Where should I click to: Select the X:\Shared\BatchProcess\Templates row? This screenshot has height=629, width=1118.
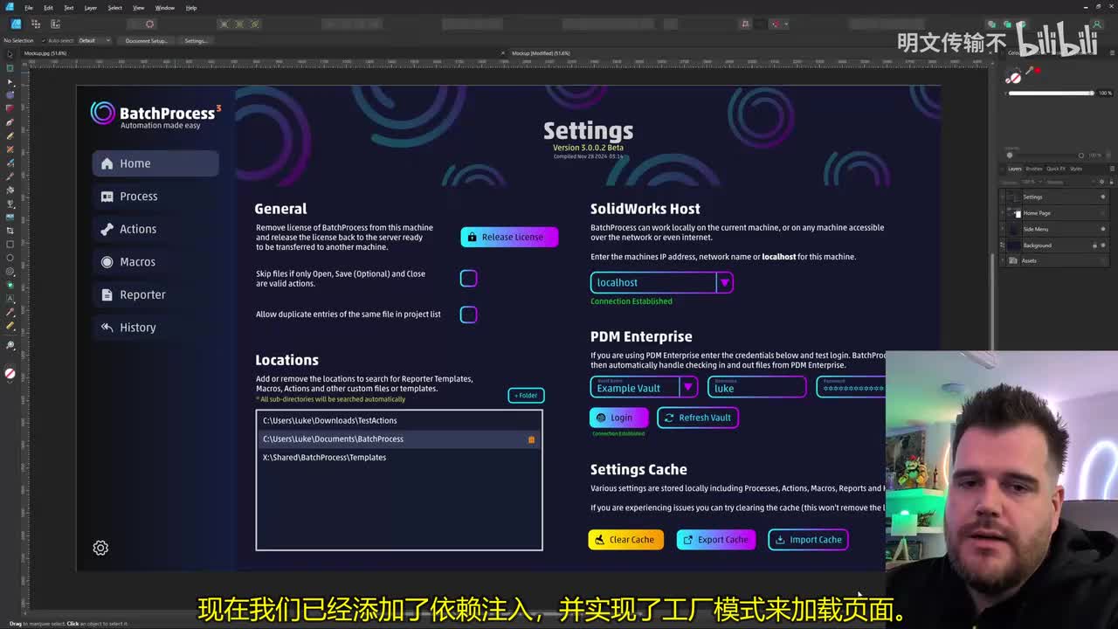click(x=399, y=458)
